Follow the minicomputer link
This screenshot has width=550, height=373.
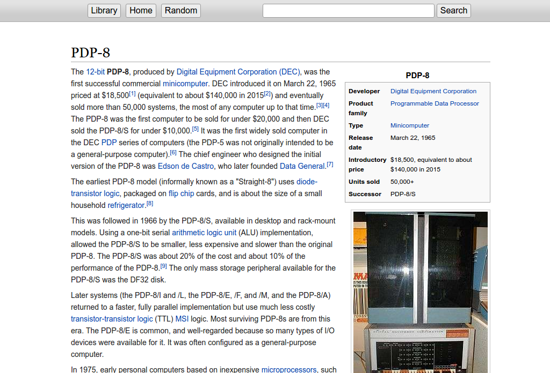point(185,84)
